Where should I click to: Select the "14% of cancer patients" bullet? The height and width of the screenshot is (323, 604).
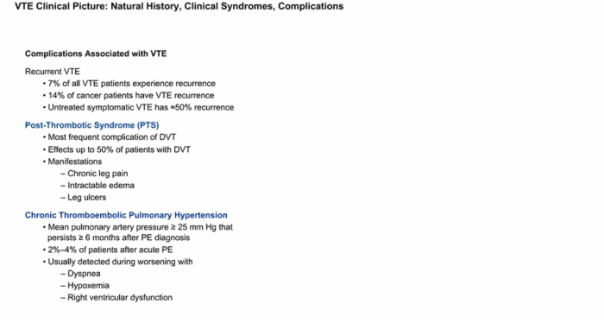click(129, 96)
